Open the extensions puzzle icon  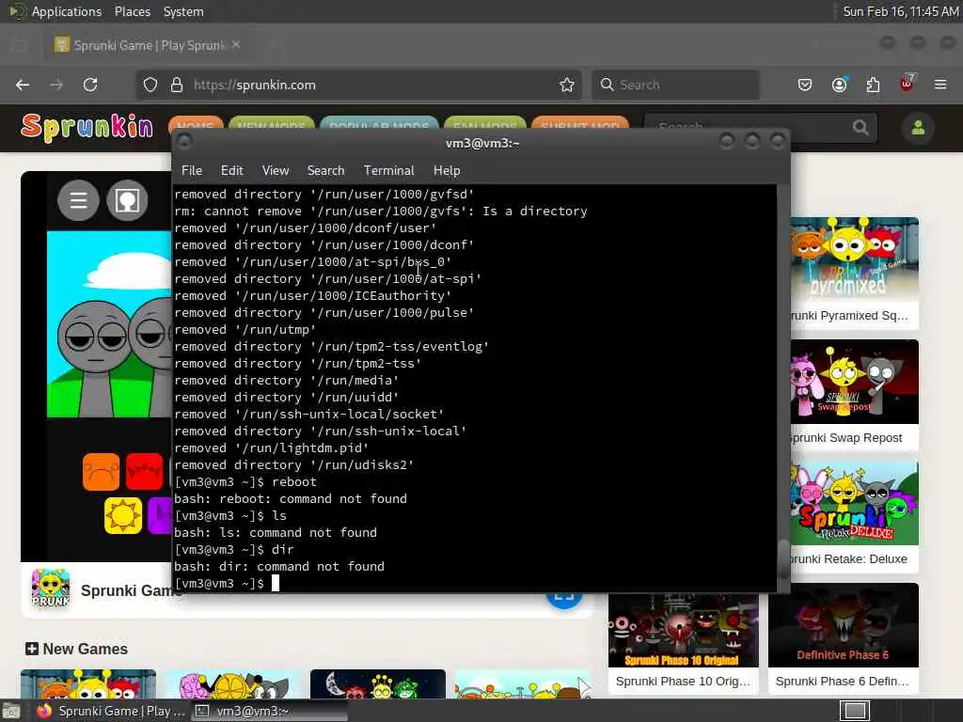point(873,85)
